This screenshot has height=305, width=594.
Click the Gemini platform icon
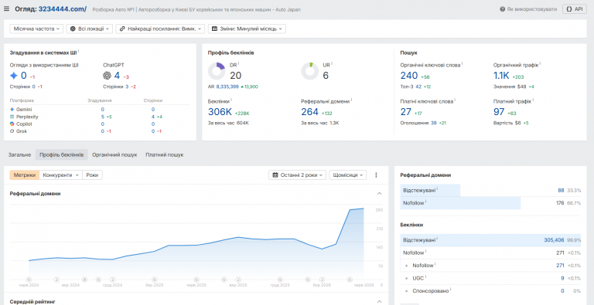pos(12,110)
